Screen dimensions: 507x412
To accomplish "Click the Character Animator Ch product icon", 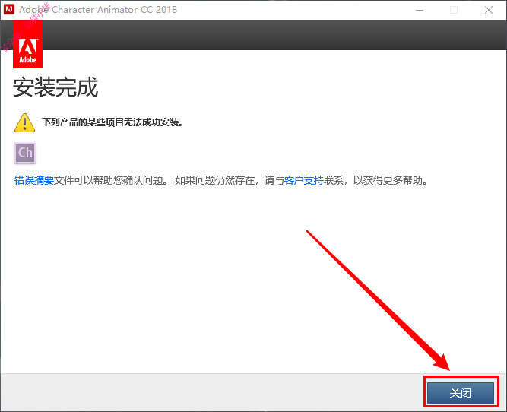I will coord(25,153).
